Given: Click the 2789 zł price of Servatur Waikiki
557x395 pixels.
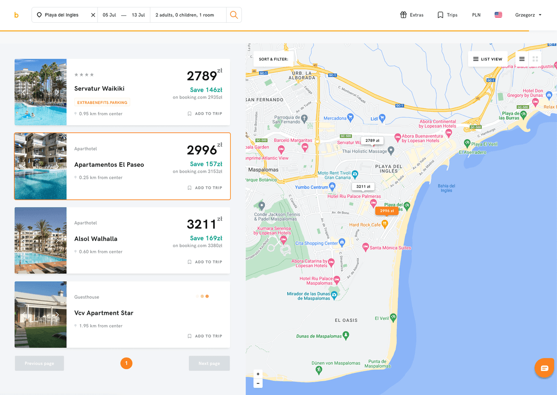Looking at the screenshot, I should pos(204,75).
